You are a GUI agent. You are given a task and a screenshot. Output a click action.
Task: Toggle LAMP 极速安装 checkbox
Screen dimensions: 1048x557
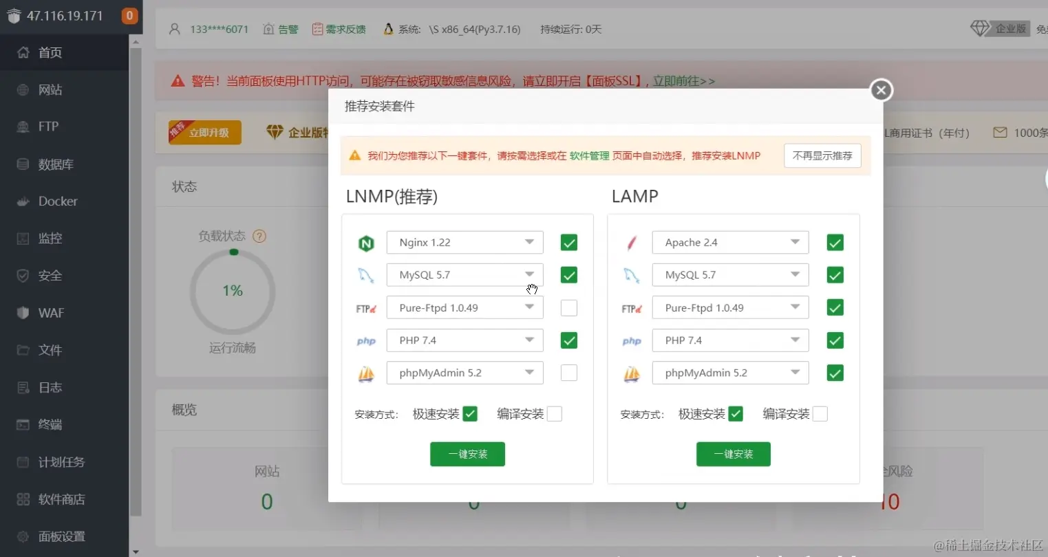point(736,414)
